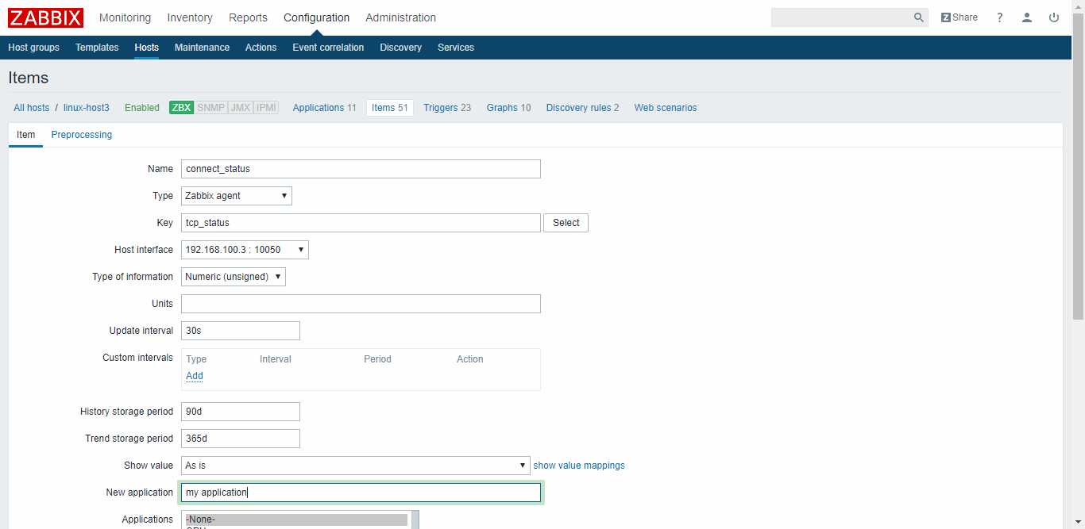Click the logout power icon
Image resolution: width=1085 pixels, height=529 pixels.
coord(1054,17)
